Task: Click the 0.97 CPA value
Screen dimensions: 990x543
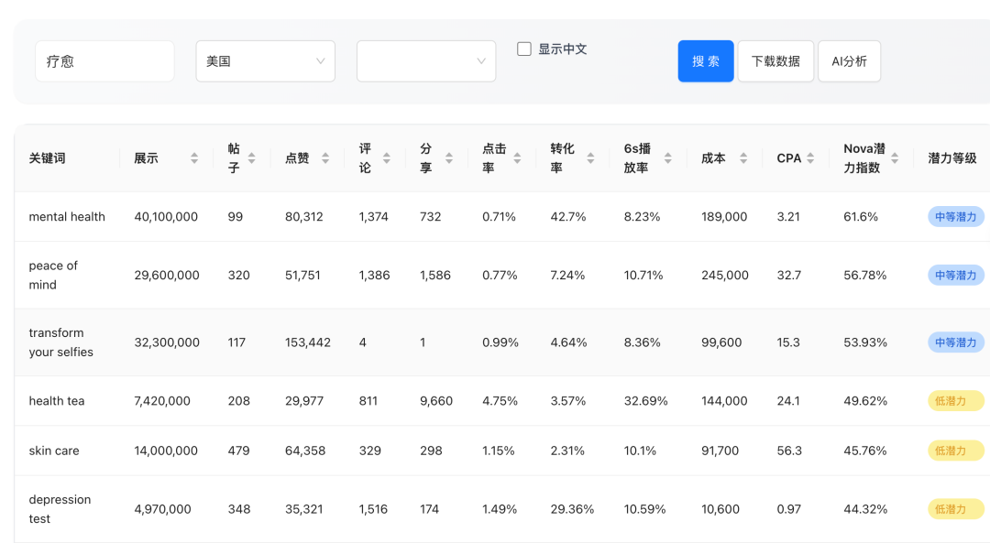Action: click(788, 509)
